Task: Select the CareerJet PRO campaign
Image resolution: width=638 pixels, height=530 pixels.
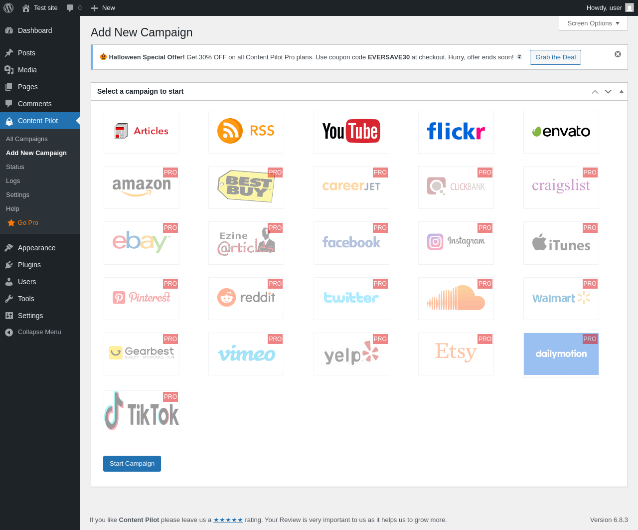Action: [x=351, y=187]
